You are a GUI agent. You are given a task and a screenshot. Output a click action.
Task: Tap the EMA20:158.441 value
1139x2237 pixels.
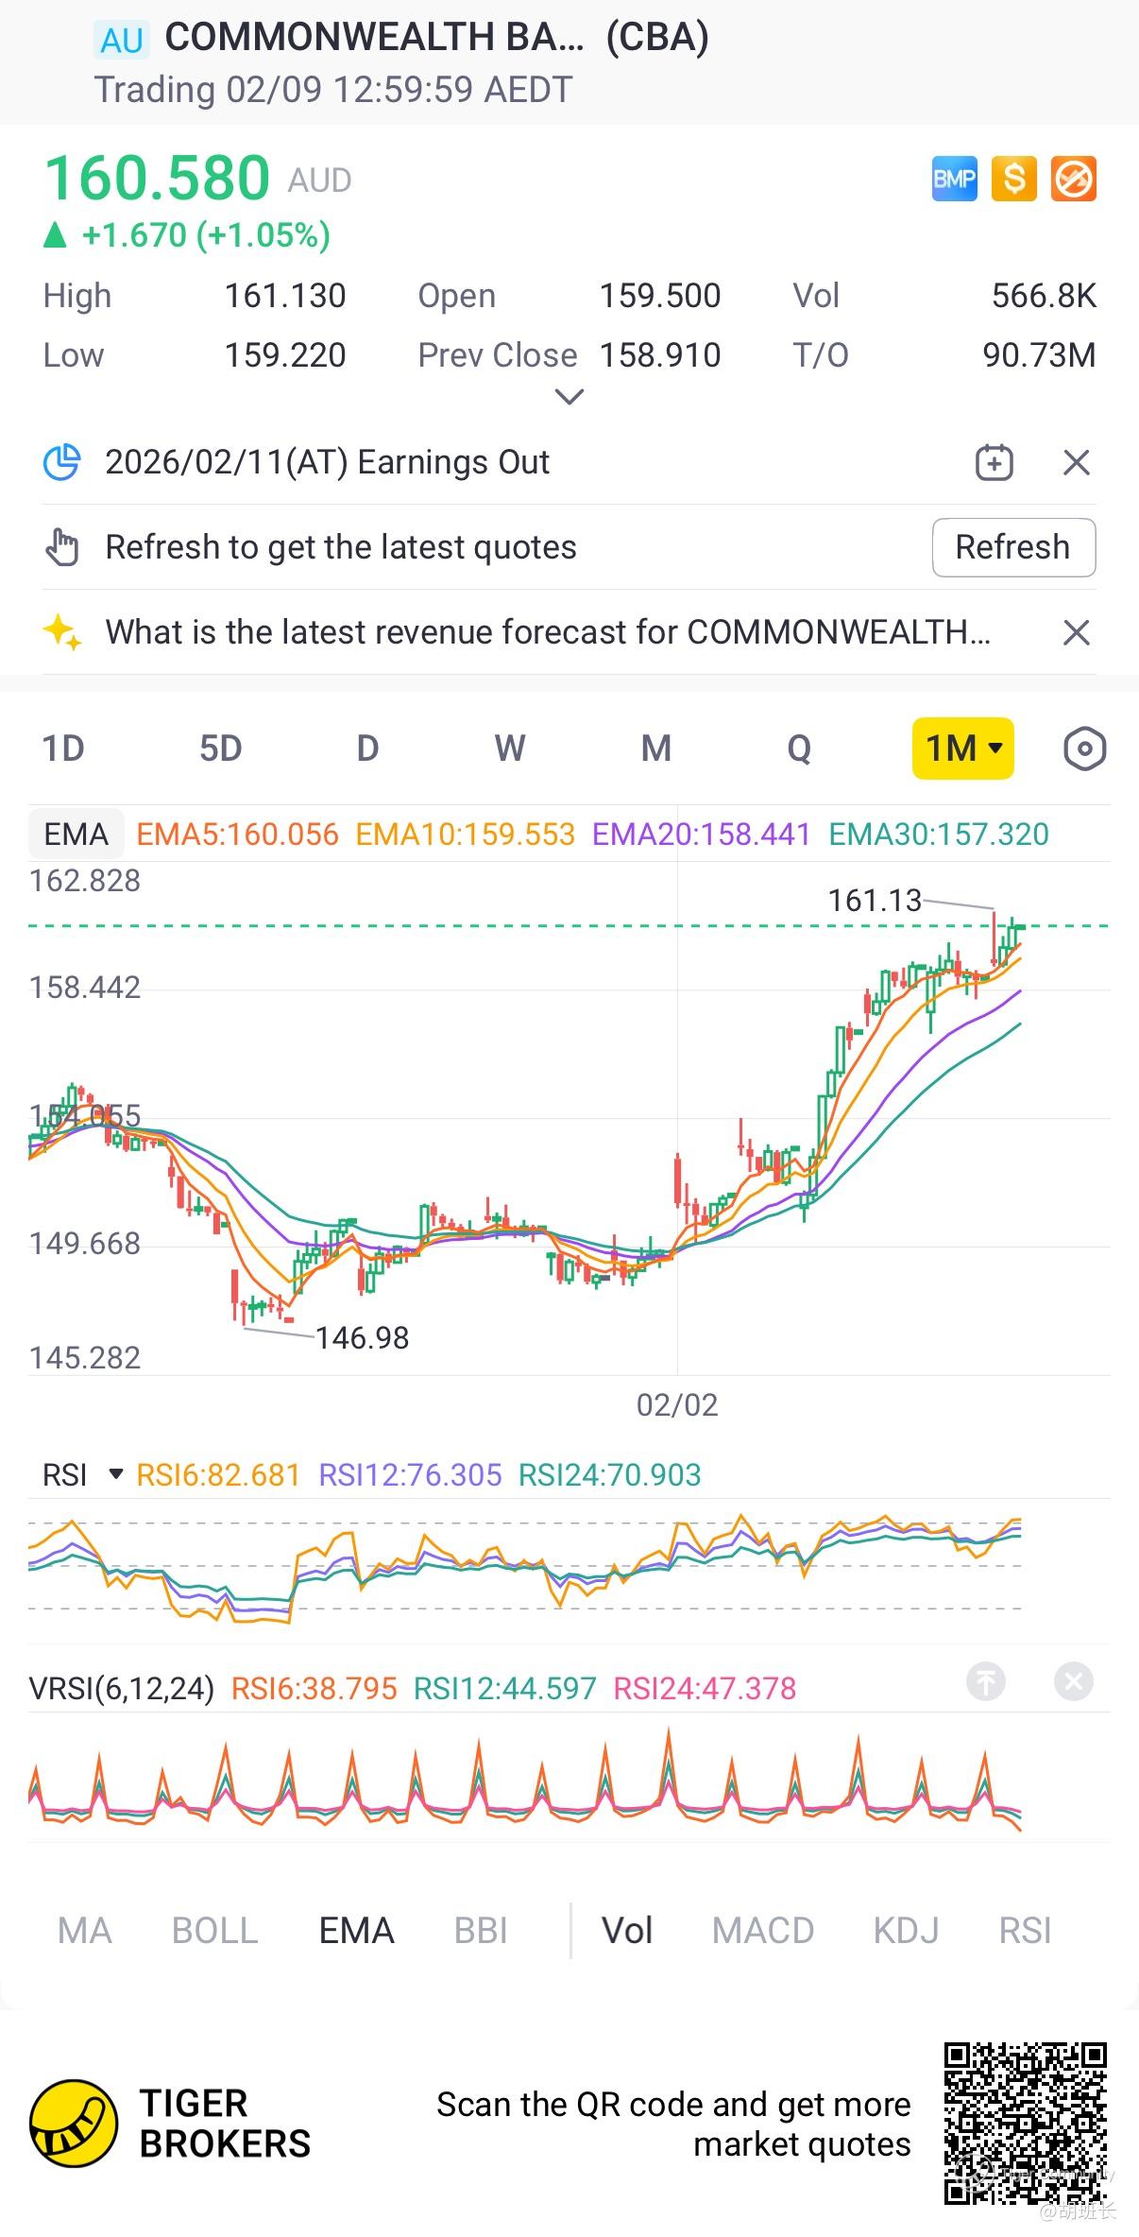[x=701, y=835]
